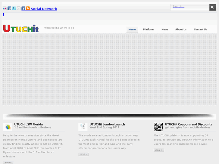Open the Platform menu item

tap(148, 29)
